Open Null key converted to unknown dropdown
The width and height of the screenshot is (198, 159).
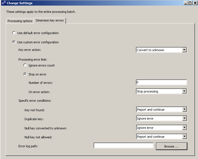click(184, 128)
